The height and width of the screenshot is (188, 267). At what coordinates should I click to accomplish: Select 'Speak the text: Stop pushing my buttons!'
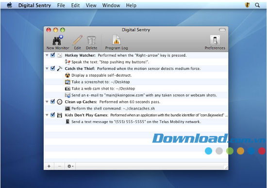[110, 62]
